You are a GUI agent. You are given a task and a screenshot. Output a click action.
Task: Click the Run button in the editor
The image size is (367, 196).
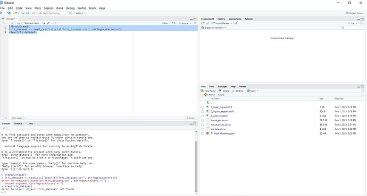click(x=164, y=23)
